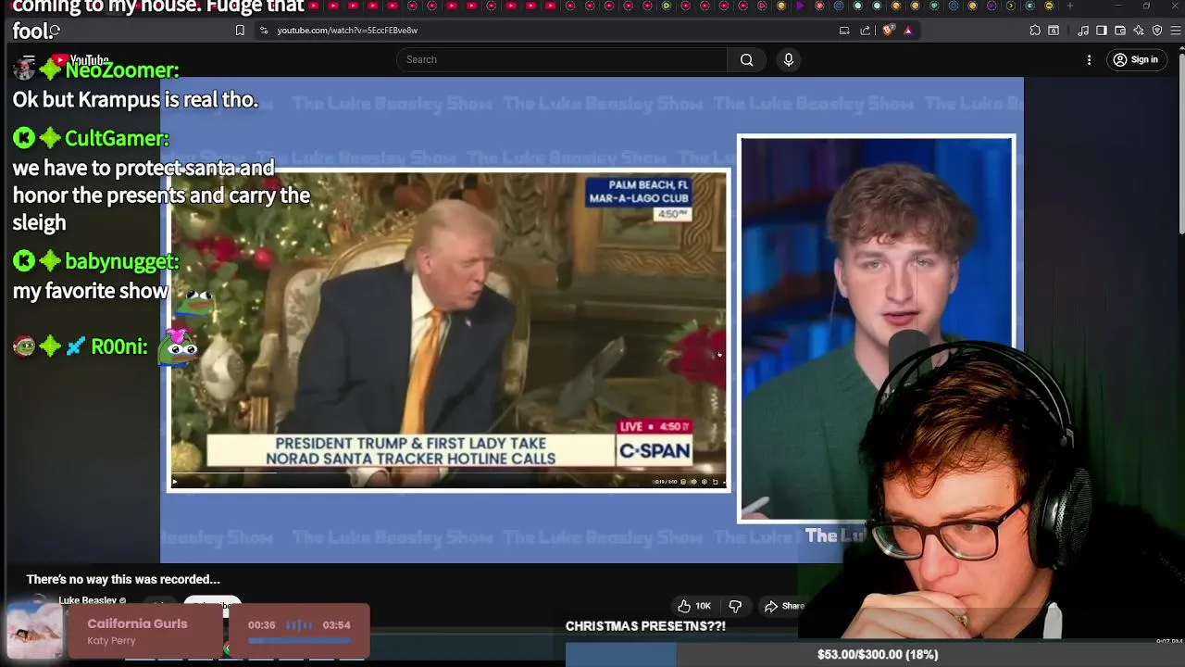The height and width of the screenshot is (667, 1185).
Task: Click the VPN shield icon in the toolbar
Action: click(1157, 31)
